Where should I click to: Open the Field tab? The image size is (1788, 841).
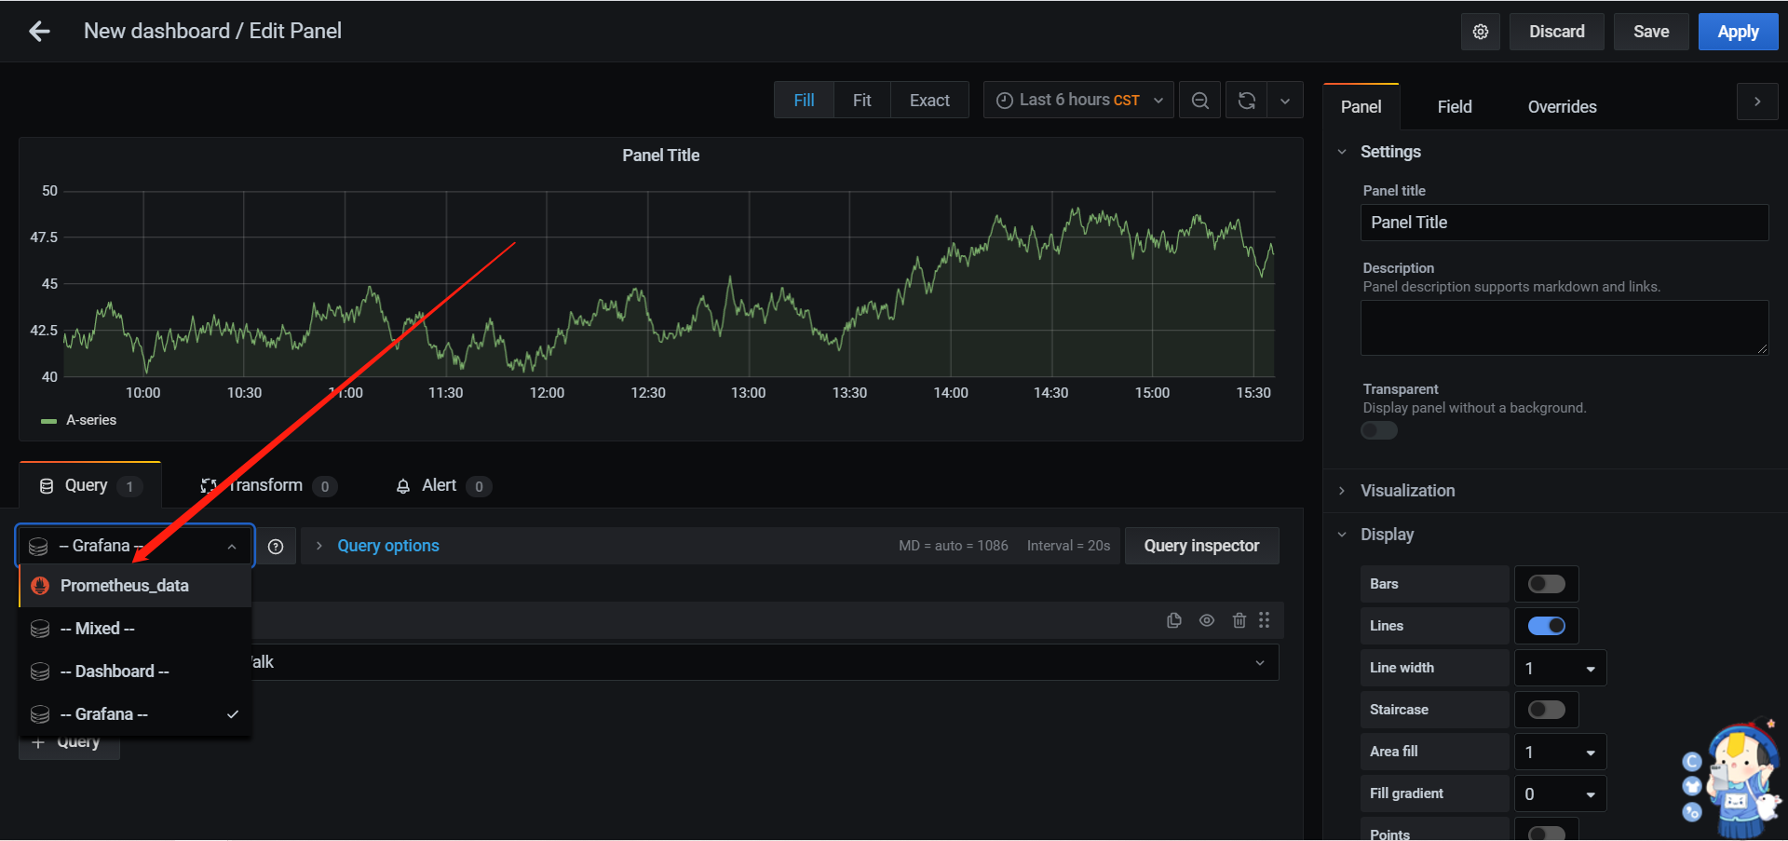click(x=1454, y=107)
